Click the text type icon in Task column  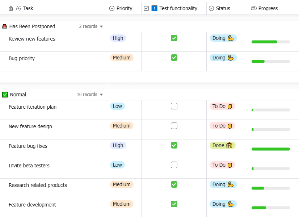tap(18, 8)
